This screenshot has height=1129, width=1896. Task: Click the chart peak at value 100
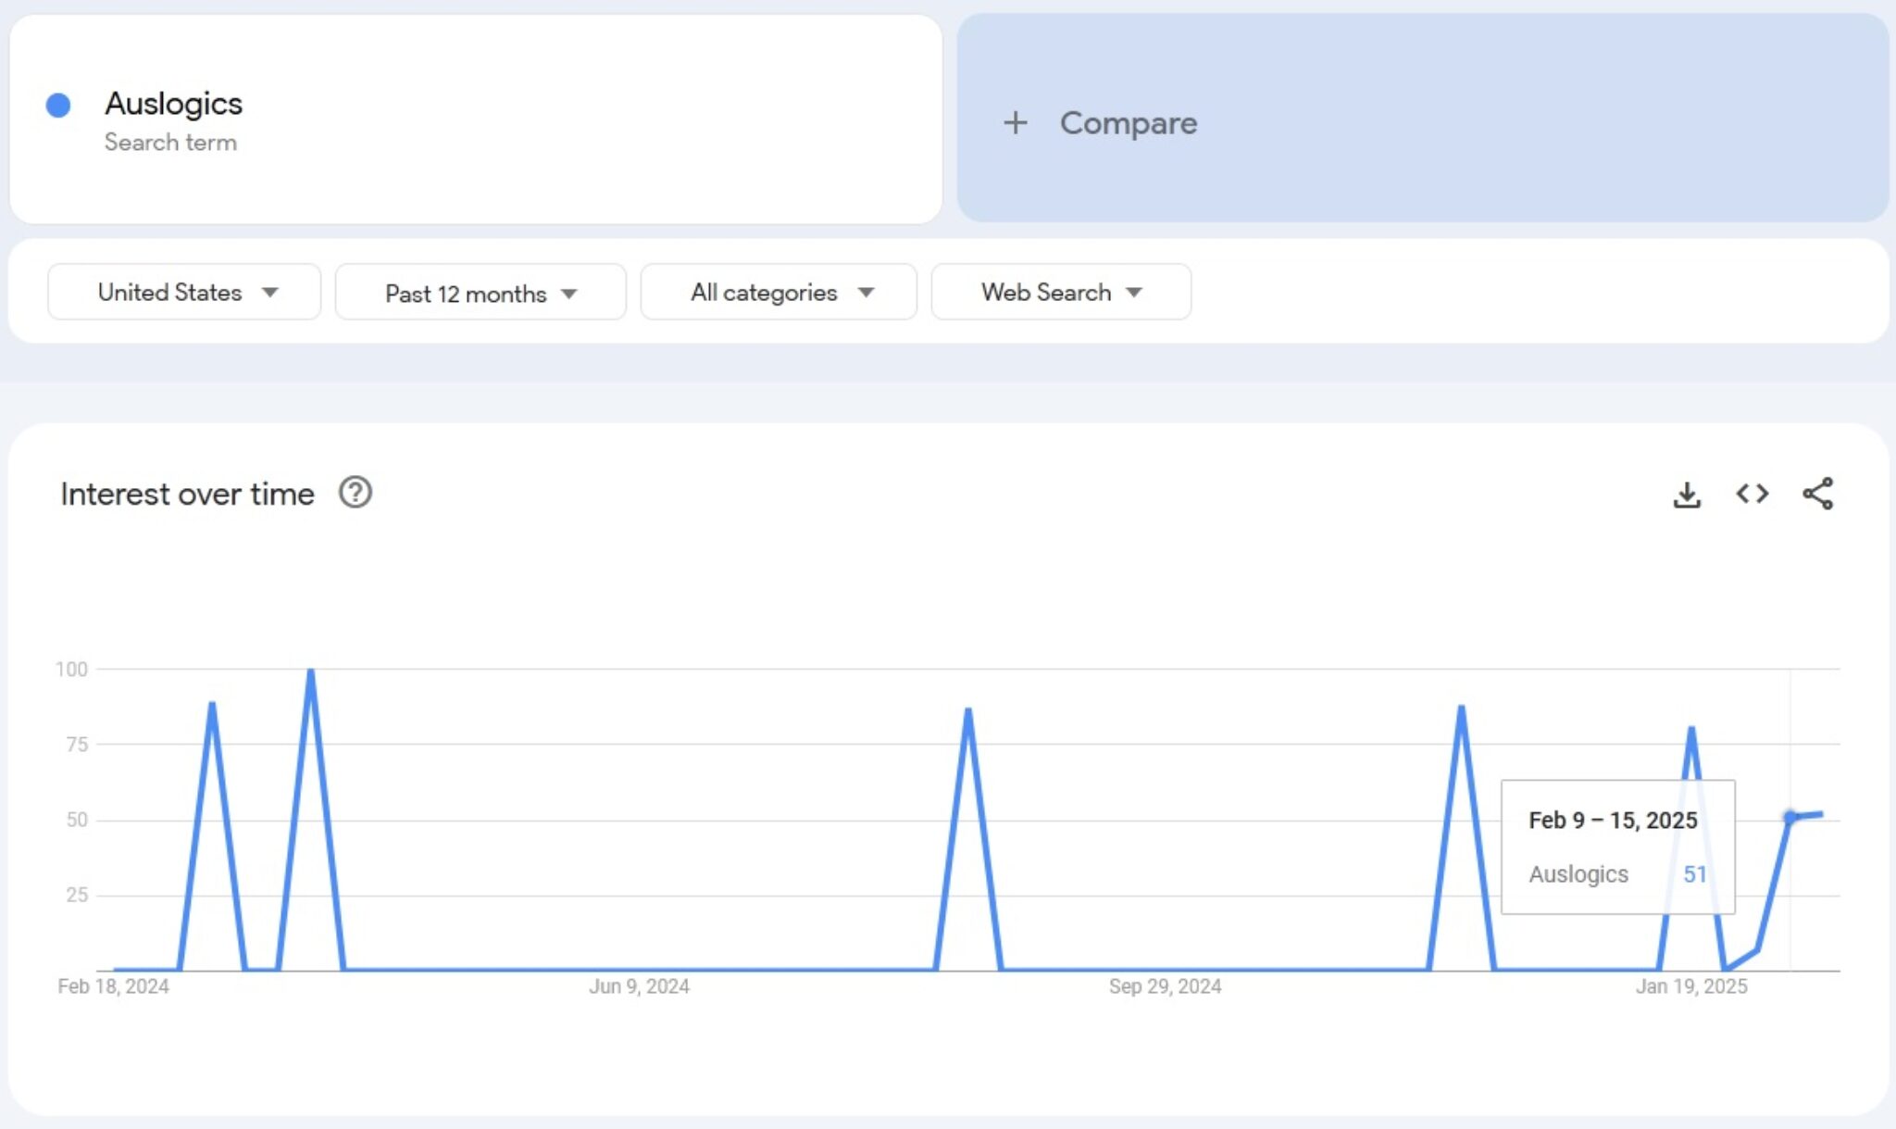tap(311, 671)
